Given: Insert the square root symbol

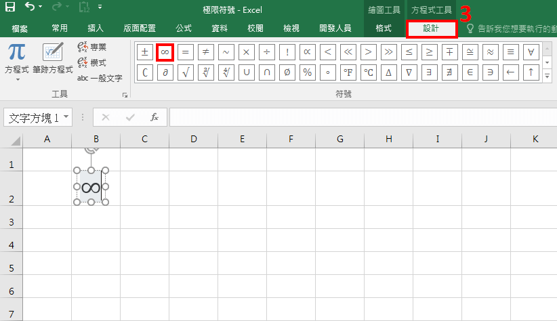Looking at the screenshot, I should click(x=186, y=72).
